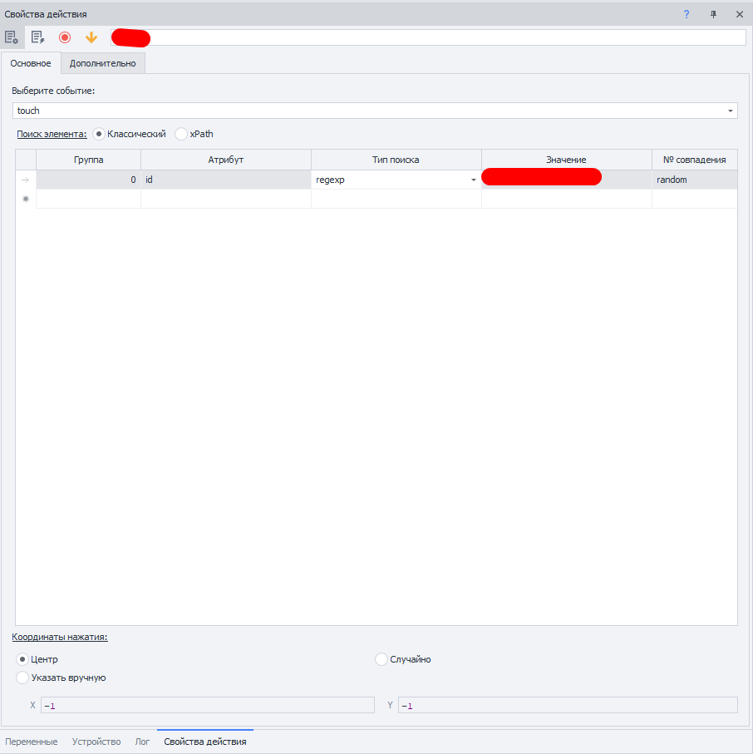This screenshot has height=754, width=753.
Task: Select Указать вручную radio button
Action: [x=22, y=678]
